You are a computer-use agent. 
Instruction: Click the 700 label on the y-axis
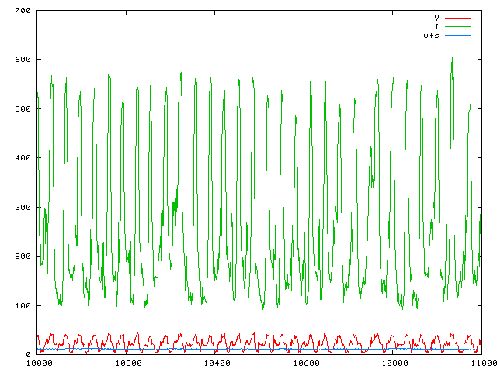click(x=23, y=11)
